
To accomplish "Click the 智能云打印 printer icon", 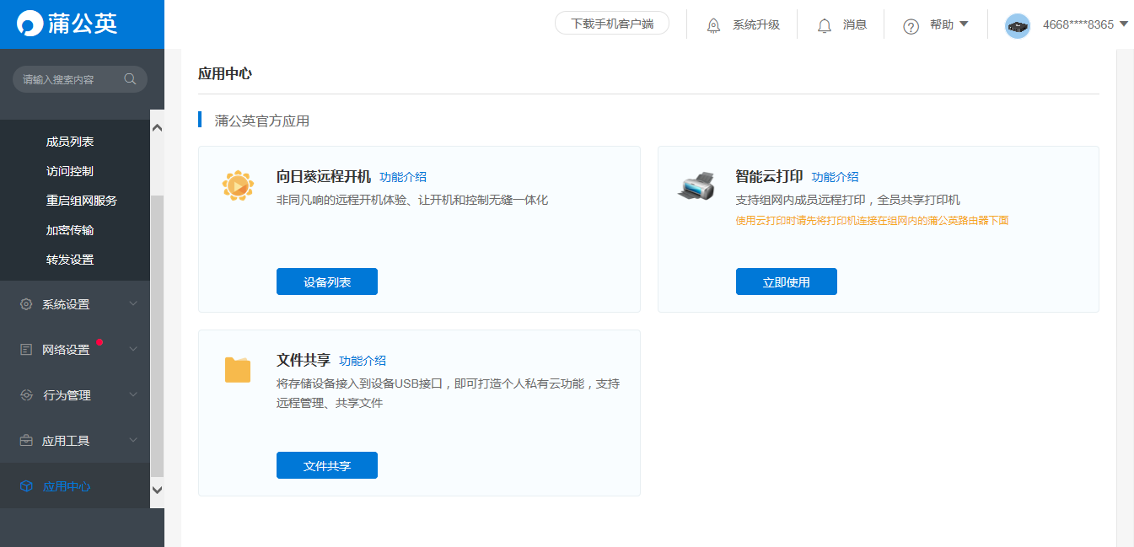I will tap(696, 185).
